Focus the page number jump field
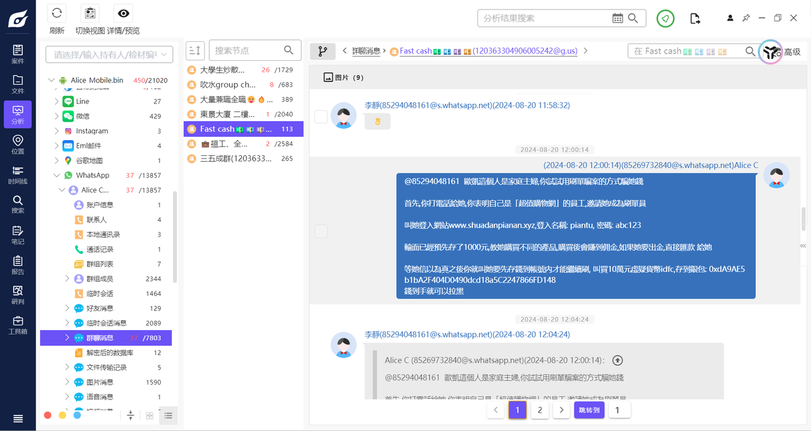Image resolution: width=811 pixels, height=431 pixels. [x=618, y=410]
